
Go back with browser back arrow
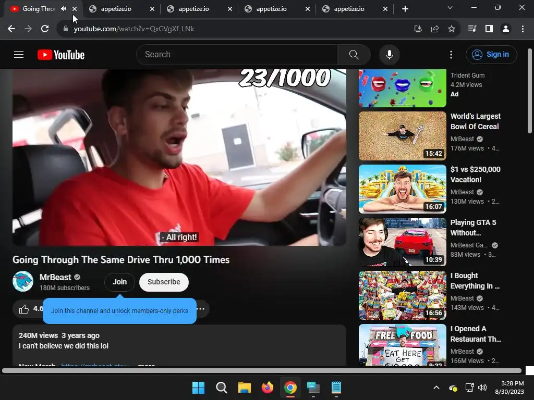[x=11, y=29]
